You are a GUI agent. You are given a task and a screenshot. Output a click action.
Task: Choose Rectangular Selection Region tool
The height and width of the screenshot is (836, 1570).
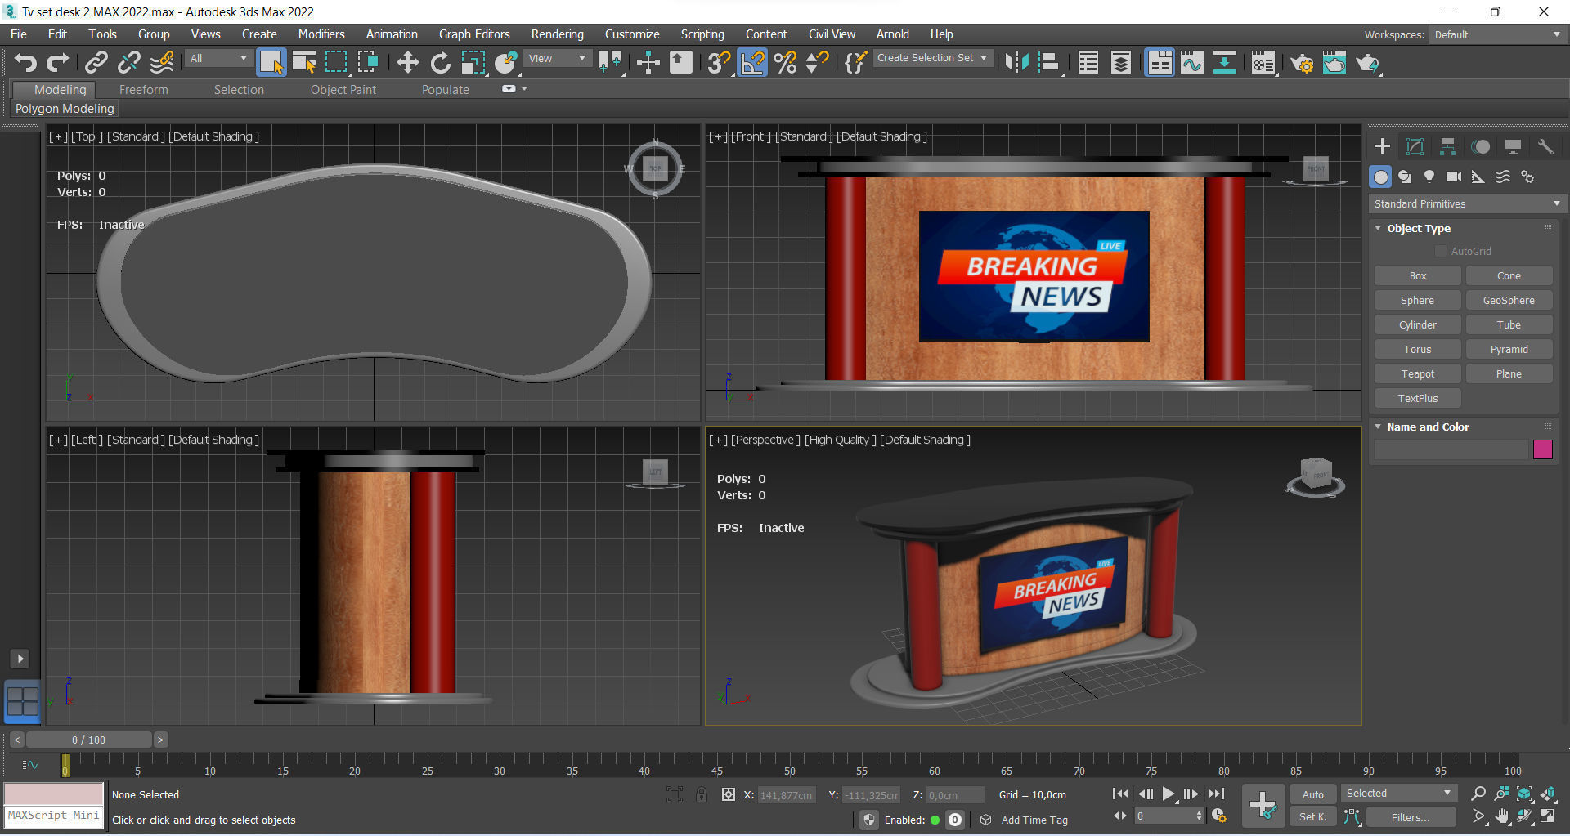[336, 62]
